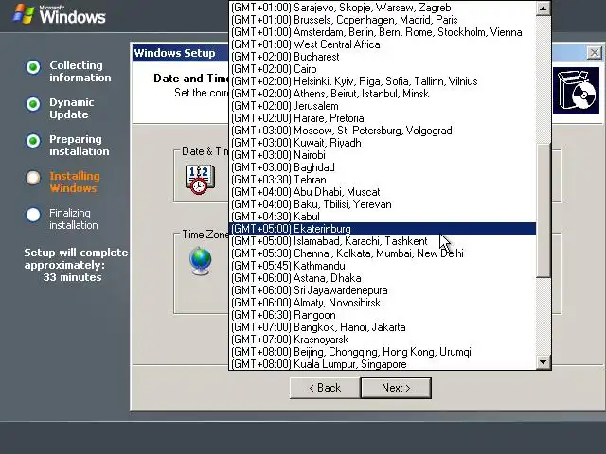Screen dimensions: 606x454
Task: Pick the Krasnoyarsk time zone
Action: pyautogui.click(x=383, y=340)
